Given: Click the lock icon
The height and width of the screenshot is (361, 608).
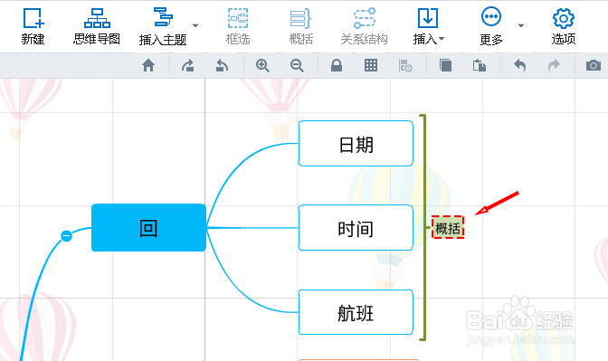Looking at the screenshot, I should (x=337, y=65).
